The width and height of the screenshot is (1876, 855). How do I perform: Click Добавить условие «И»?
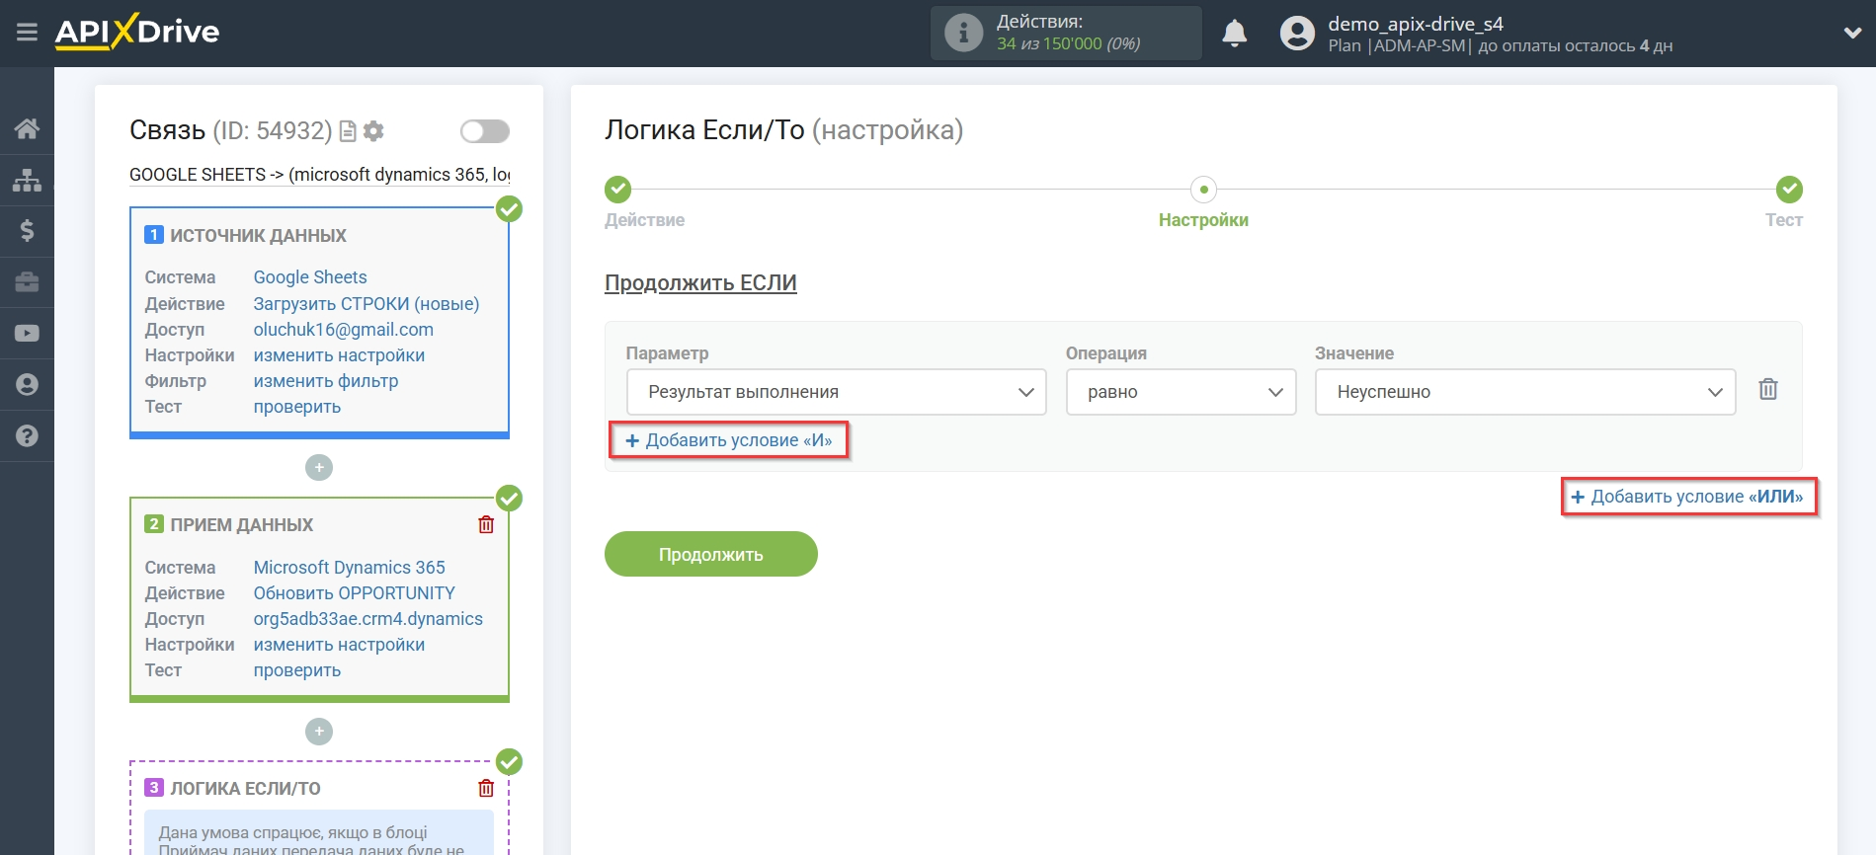tap(729, 440)
